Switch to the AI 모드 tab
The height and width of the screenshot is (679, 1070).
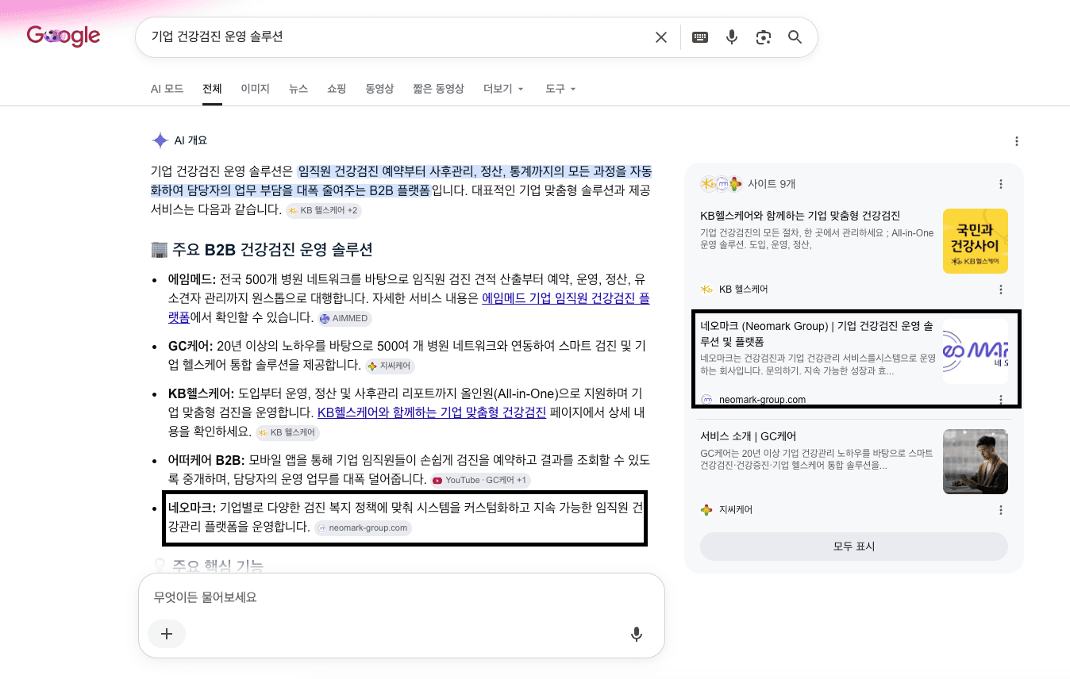(x=167, y=89)
